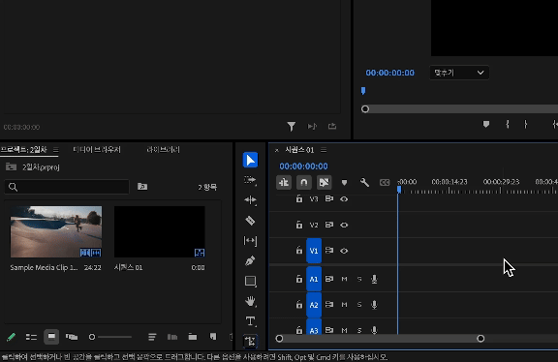558x362 pixels.
Task: Select the Selection tool arrow
Action: pos(250,160)
